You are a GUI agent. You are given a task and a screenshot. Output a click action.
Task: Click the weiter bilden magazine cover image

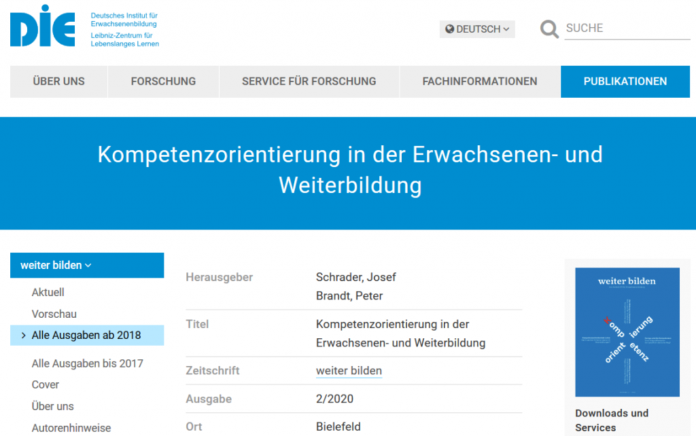click(x=627, y=332)
